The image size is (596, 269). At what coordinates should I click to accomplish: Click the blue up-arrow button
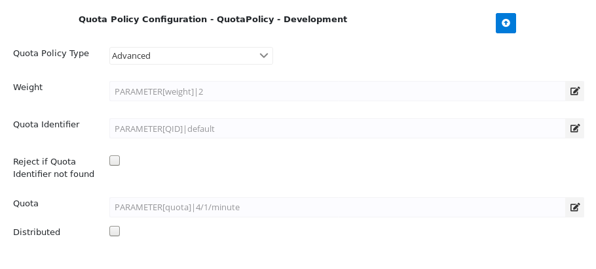pos(506,23)
